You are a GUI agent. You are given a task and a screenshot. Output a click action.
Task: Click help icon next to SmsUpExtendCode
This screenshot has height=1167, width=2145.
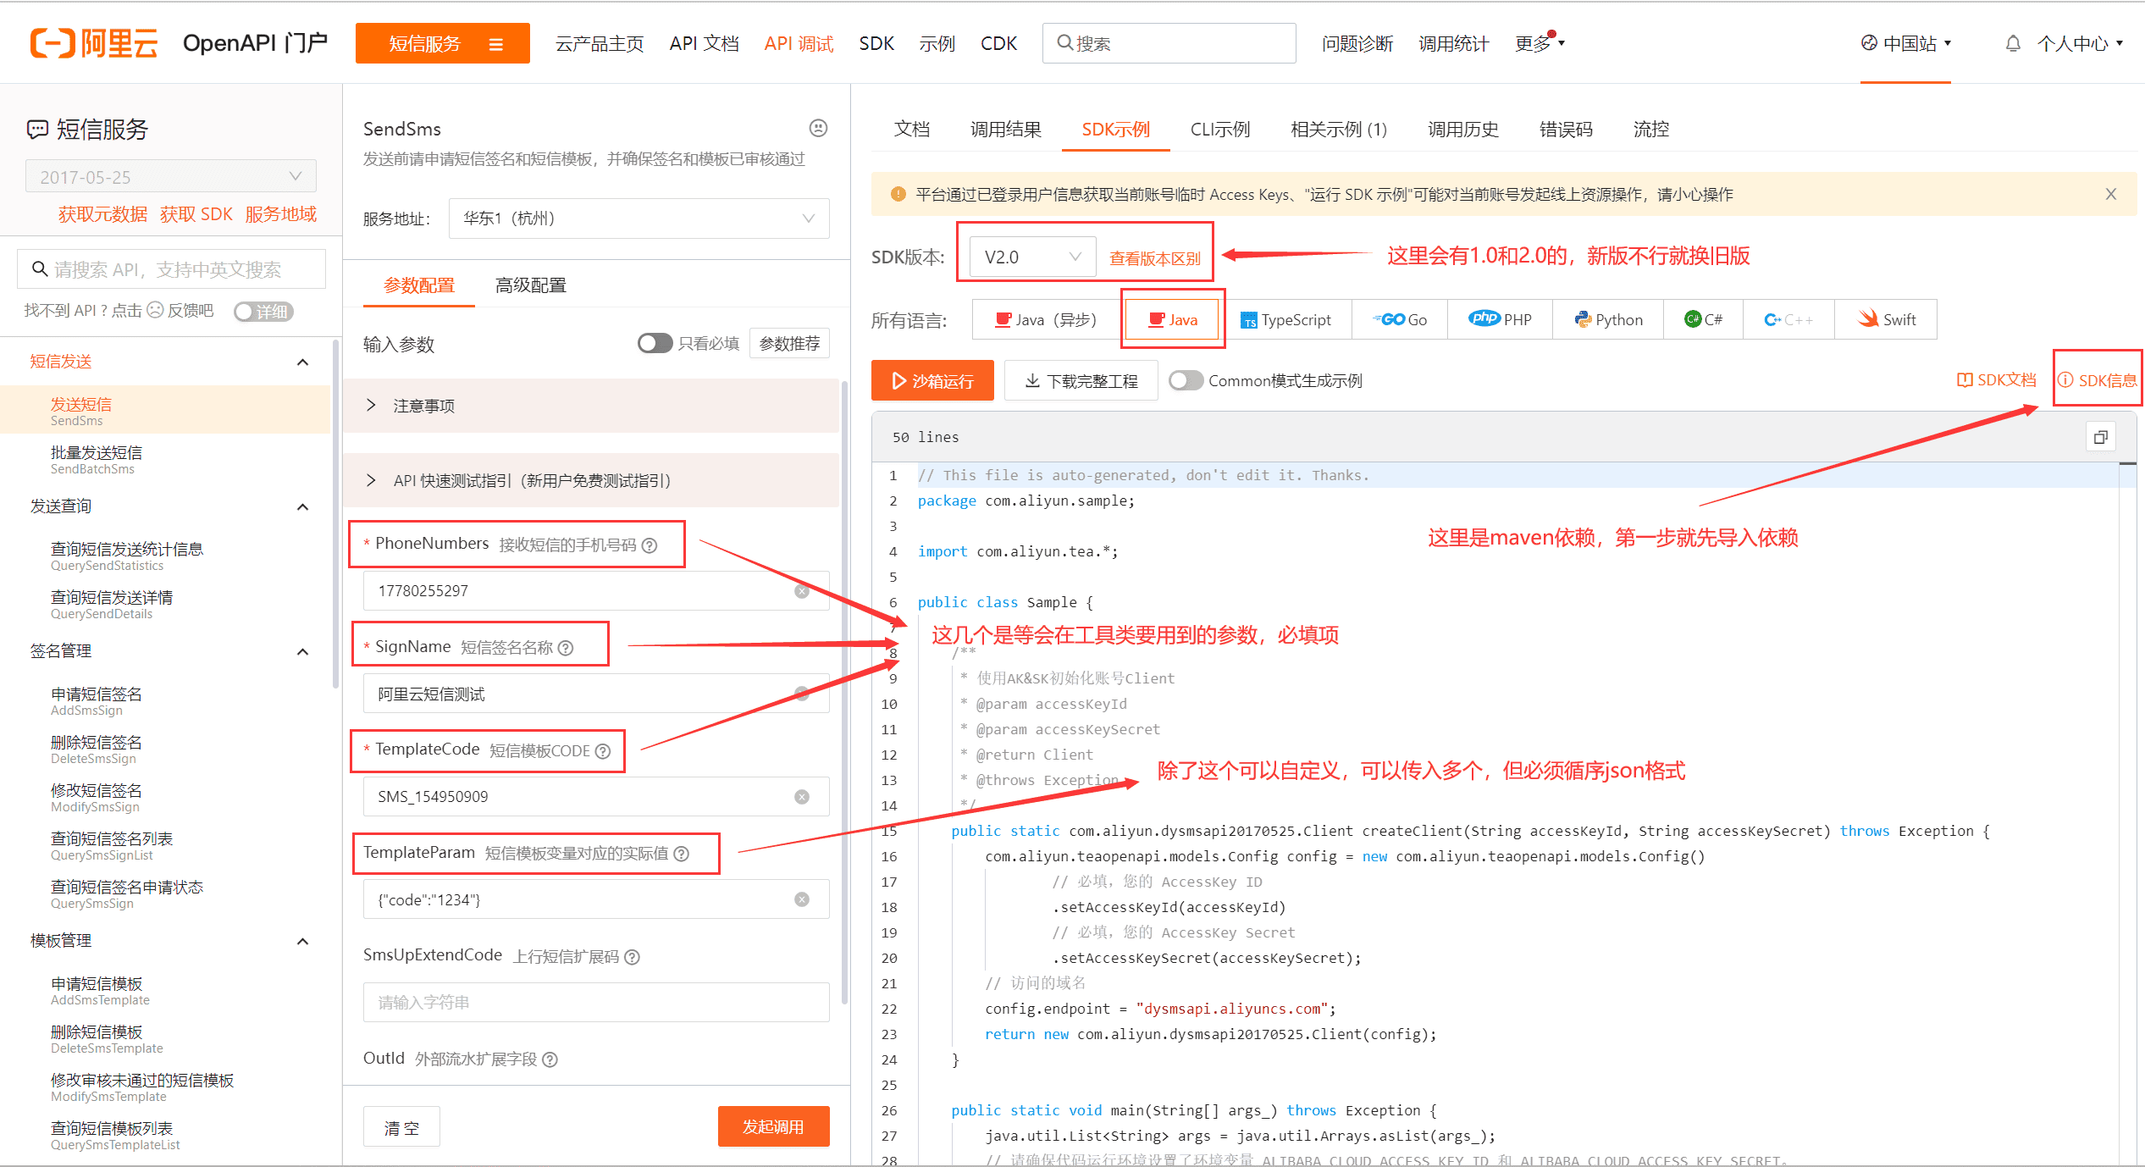click(x=632, y=957)
